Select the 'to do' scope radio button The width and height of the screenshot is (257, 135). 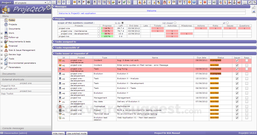[123, 23]
